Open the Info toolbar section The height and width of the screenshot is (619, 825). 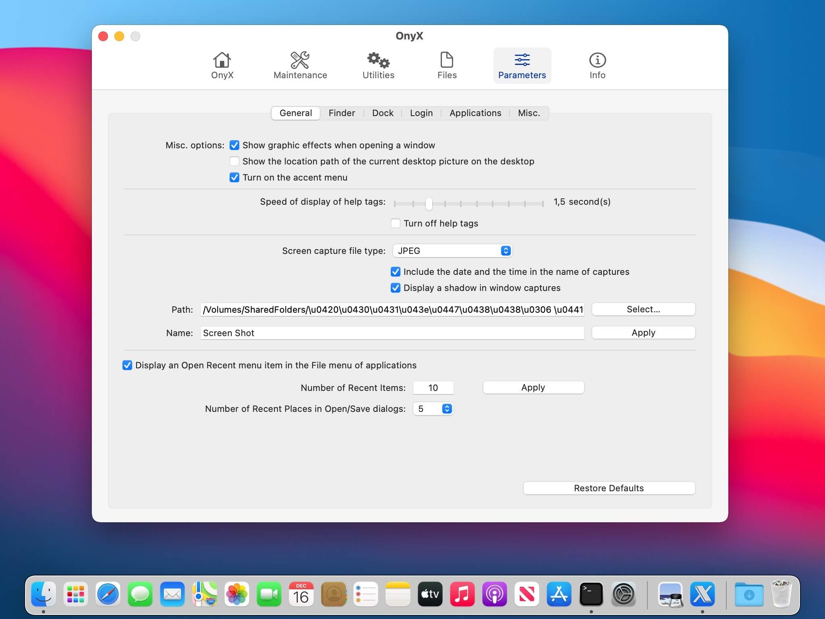click(597, 65)
